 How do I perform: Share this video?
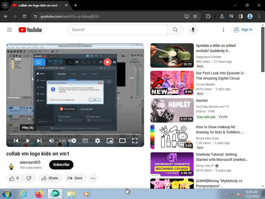click(x=50, y=178)
